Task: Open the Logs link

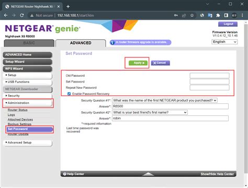Action: 12,115
